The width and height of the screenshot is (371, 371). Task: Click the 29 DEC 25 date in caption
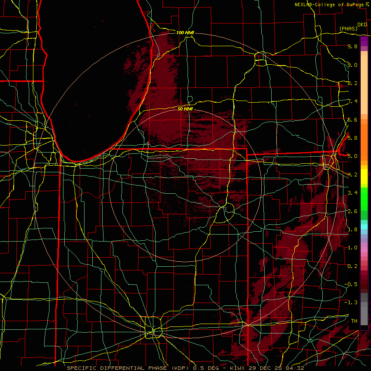pos(265,368)
